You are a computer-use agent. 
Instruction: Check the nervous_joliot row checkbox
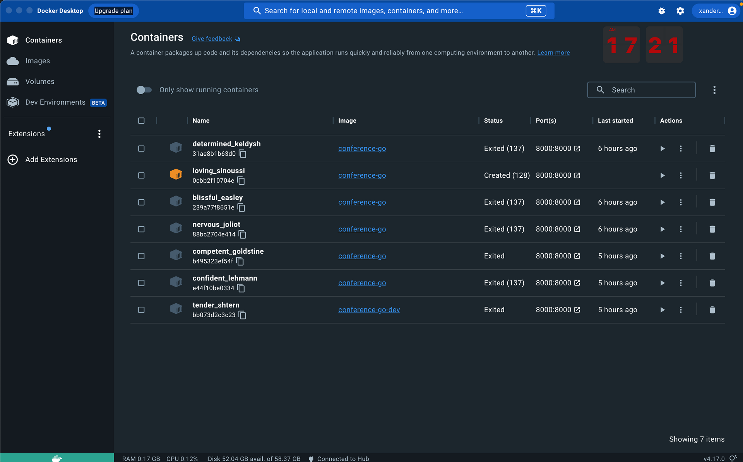point(141,229)
